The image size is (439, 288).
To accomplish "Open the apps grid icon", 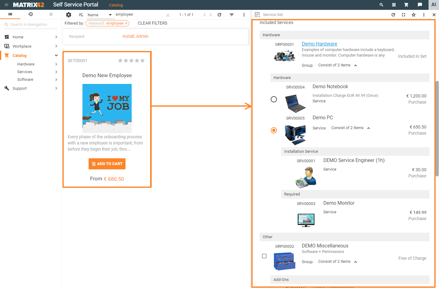I will point(394,5).
